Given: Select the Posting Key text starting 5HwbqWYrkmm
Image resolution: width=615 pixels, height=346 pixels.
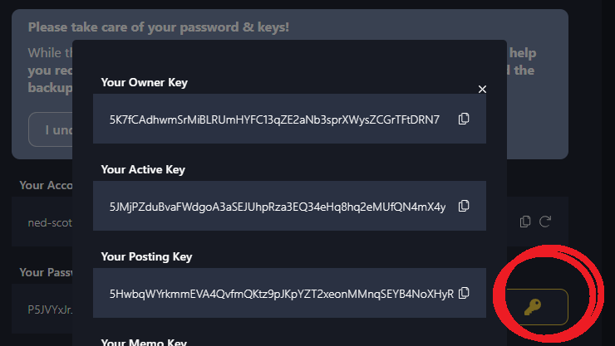Looking at the screenshot, I should coord(281,294).
